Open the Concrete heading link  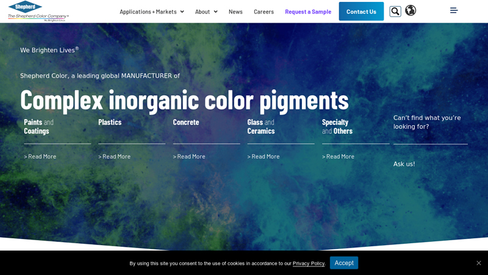point(186,122)
